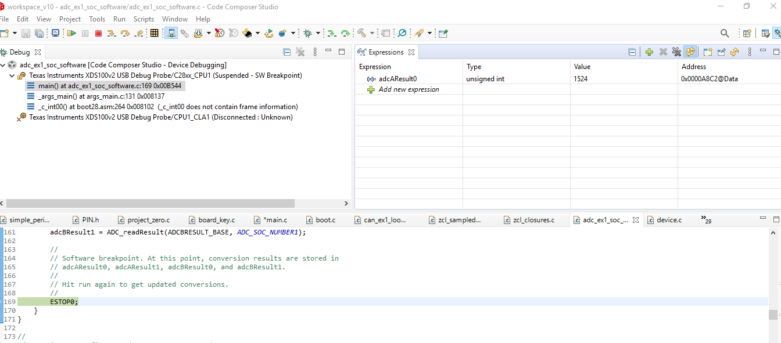Screen dimensions: 781x343
Task: Toggle the highlighted connect target button
Action: click(171, 33)
